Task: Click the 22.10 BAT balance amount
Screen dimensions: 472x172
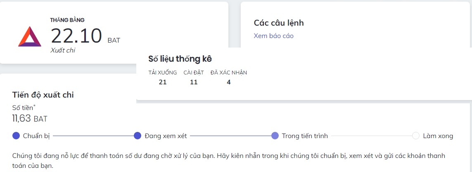Action: (x=76, y=36)
